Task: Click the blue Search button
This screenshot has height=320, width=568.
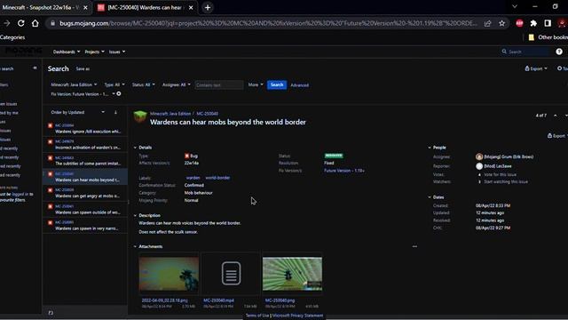Action: (277, 85)
